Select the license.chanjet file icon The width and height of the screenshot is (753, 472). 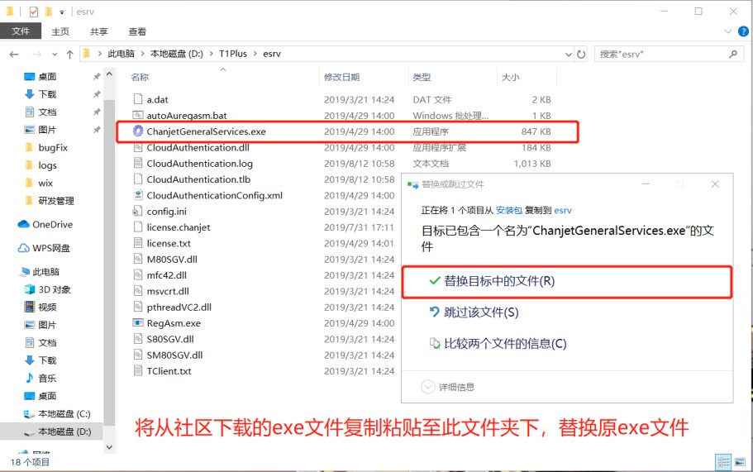tap(138, 227)
